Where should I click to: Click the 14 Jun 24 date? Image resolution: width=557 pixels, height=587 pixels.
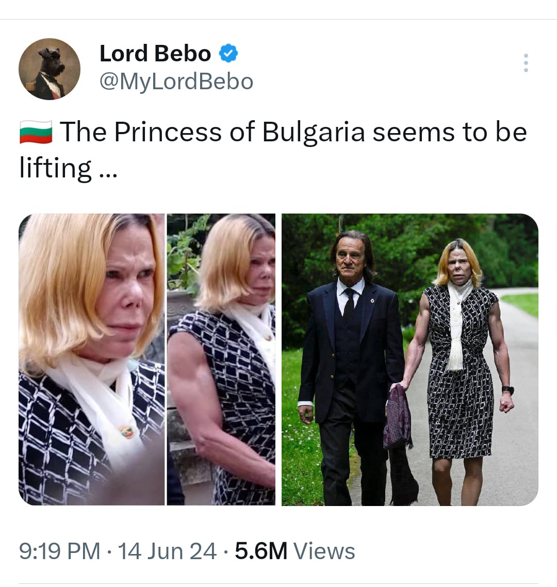pos(167,551)
